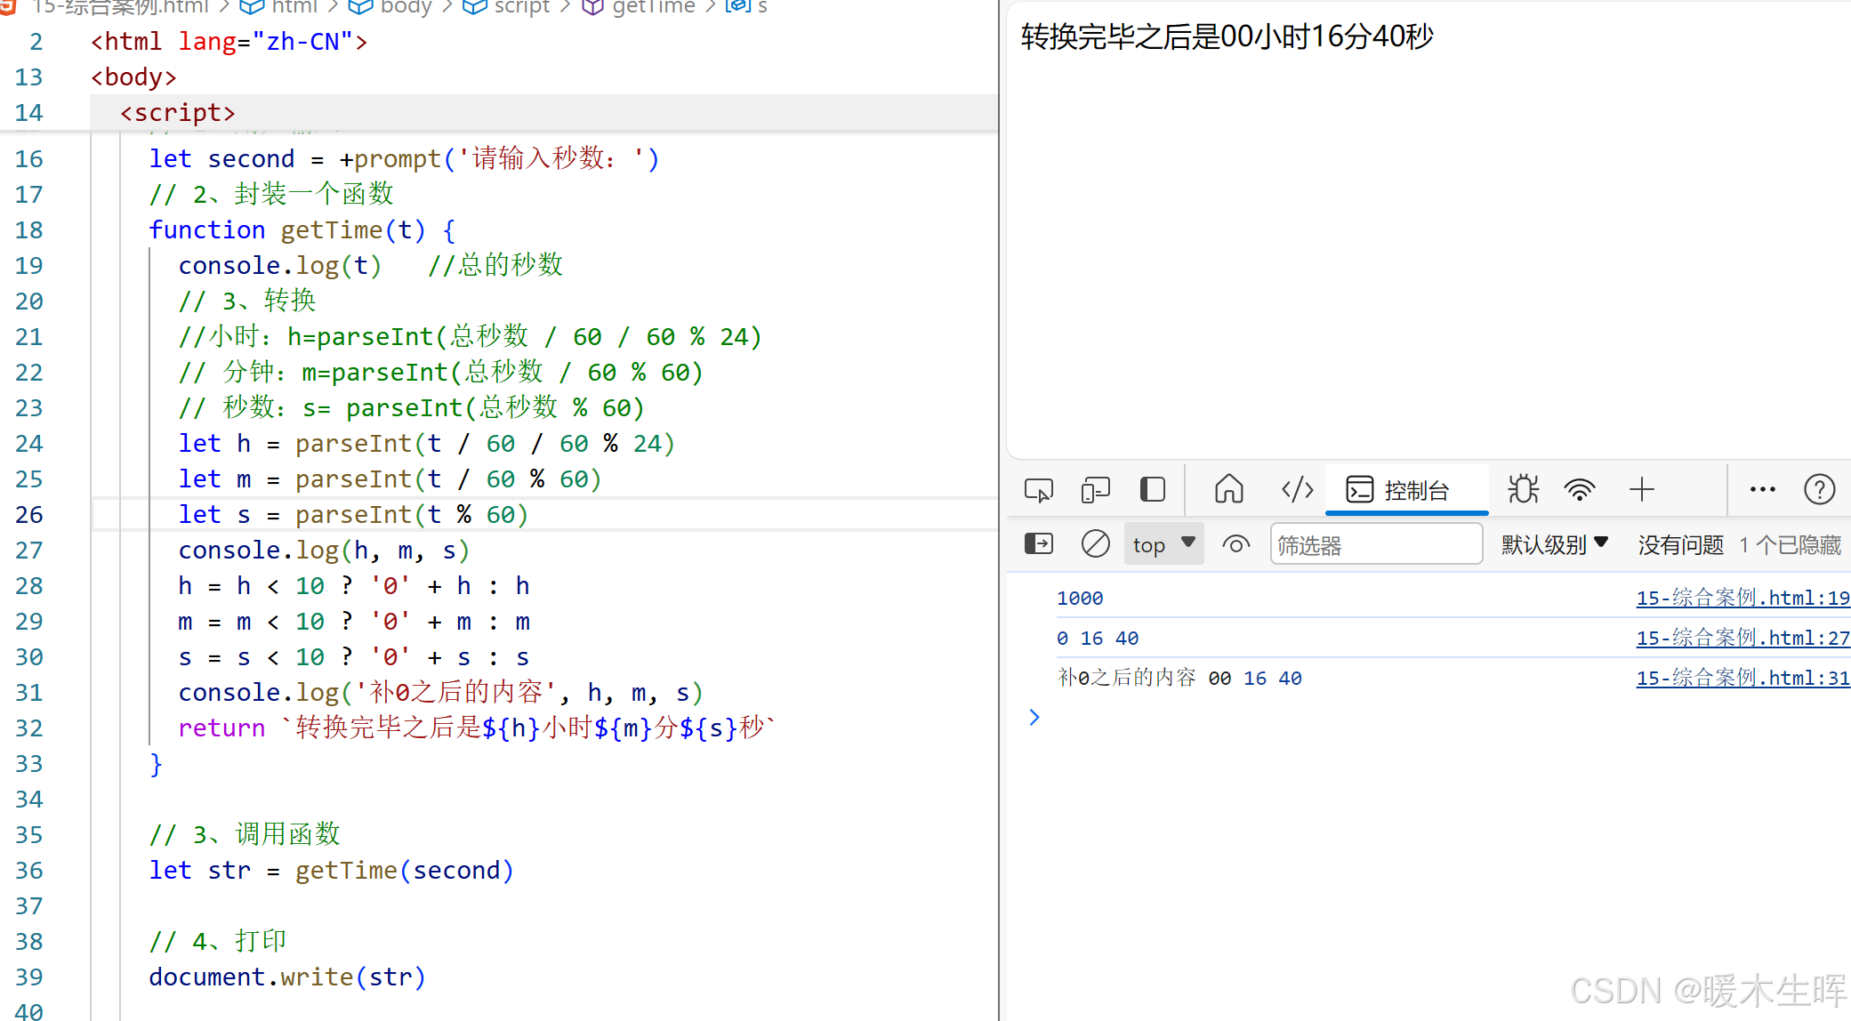Open the Sources debugger bug icon

[x=1523, y=489]
